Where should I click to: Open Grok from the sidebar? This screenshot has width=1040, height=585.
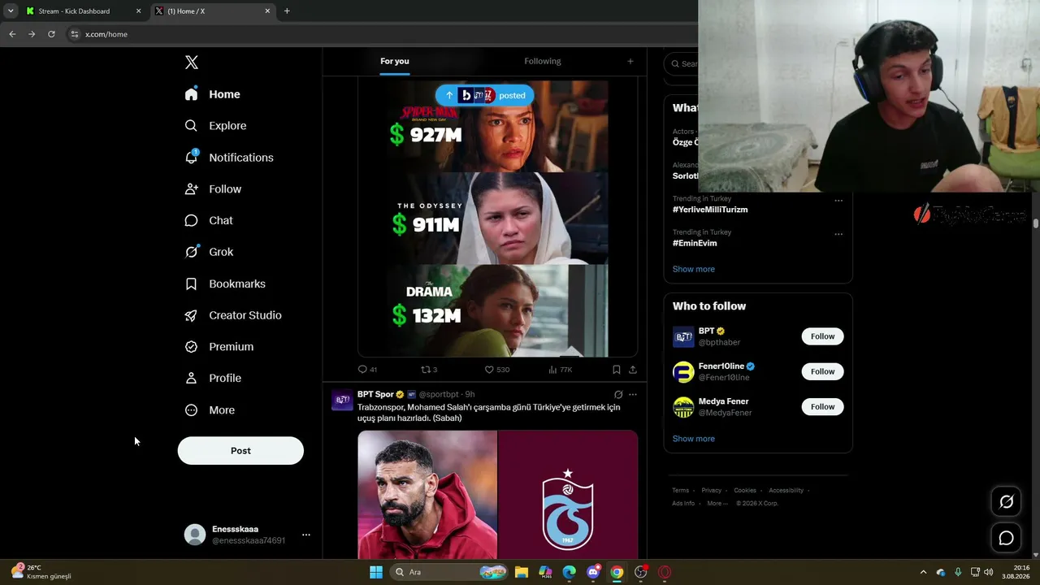[209, 252]
